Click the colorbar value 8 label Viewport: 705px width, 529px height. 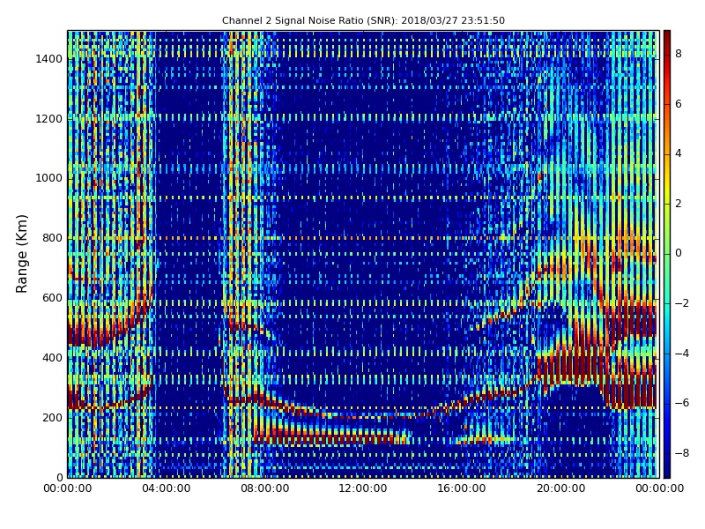[x=679, y=54]
